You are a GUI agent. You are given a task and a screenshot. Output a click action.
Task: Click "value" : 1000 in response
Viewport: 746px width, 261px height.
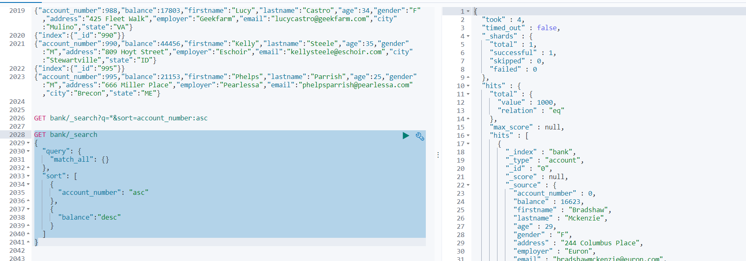(x=527, y=103)
